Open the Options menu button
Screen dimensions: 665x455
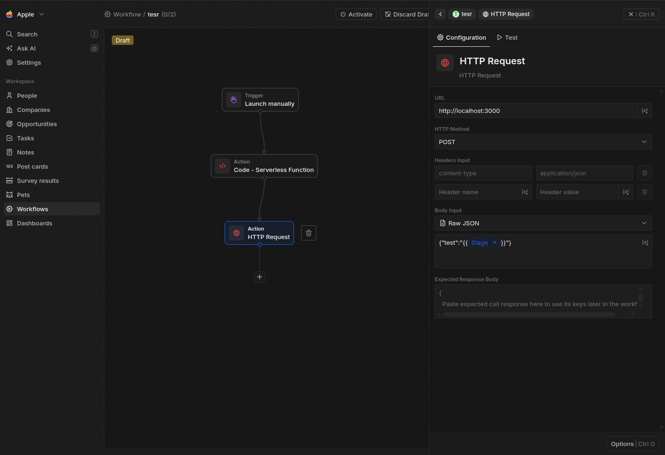point(633,444)
